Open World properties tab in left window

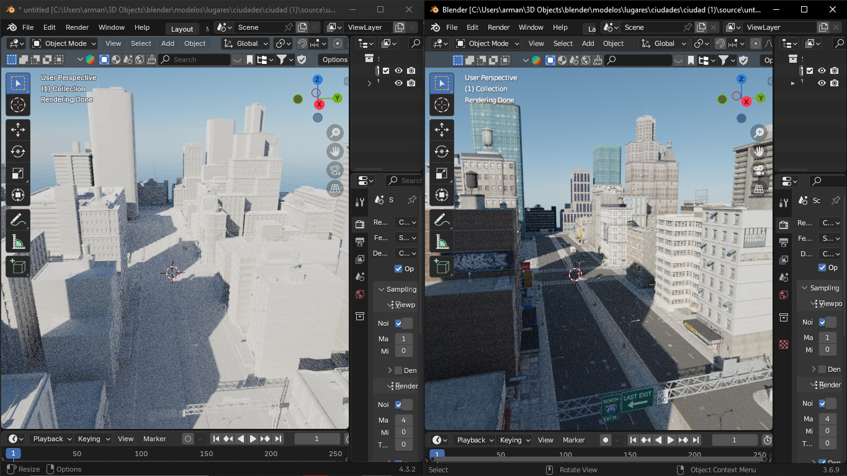click(x=360, y=294)
